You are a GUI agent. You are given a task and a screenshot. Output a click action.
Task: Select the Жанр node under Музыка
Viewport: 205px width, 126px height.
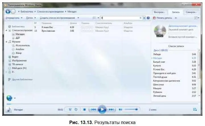tap(18, 53)
